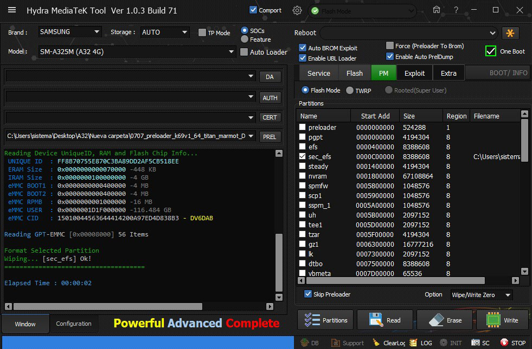Switch to the Exploit tab
Image resolution: width=532 pixels, height=349 pixels.
click(414, 73)
